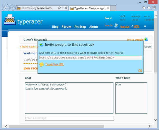Close the TypeRacer tab
The width and height of the screenshot is (159, 130).
[x=108, y=8]
